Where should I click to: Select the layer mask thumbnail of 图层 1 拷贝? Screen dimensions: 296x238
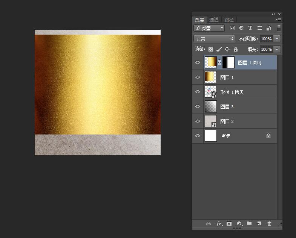pyautogui.click(x=229, y=63)
